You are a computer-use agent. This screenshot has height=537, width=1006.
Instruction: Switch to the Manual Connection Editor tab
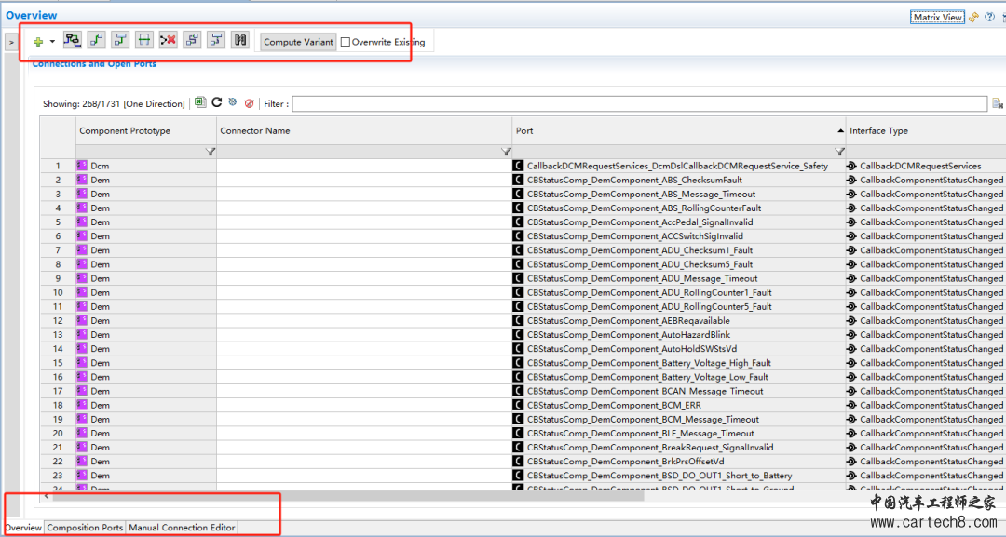tap(182, 528)
